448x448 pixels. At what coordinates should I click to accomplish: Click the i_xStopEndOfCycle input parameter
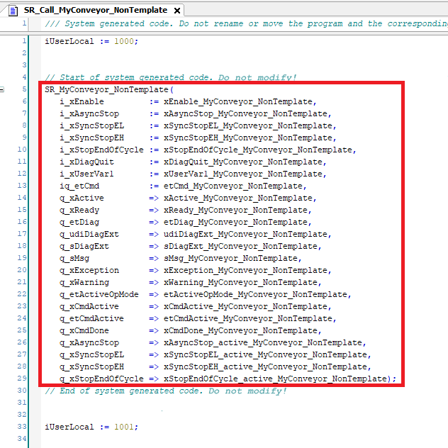point(101,150)
